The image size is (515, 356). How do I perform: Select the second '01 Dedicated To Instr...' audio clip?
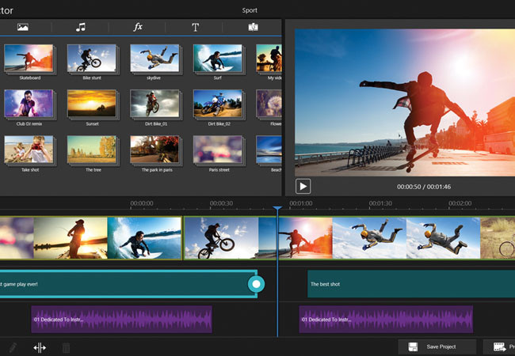tap(386, 320)
